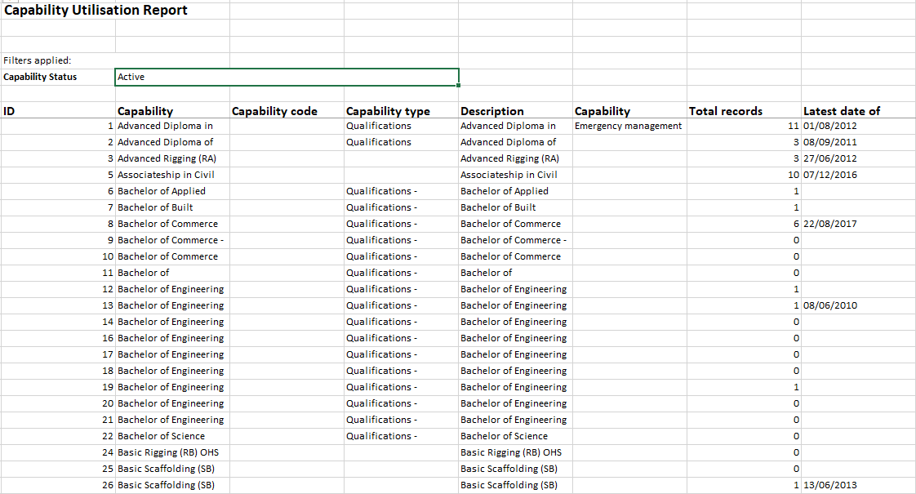Click the Description column header
The height and width of the screenshot is (494, 916).
point(492,111)
